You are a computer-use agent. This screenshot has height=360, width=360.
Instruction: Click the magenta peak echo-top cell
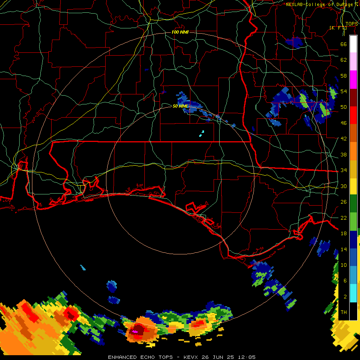[135, 332]
